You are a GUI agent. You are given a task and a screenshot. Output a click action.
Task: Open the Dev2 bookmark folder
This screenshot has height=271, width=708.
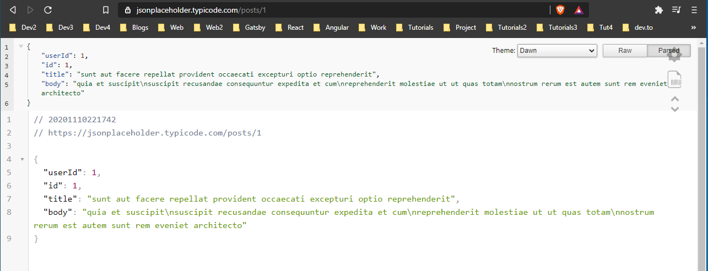[23, 28]
